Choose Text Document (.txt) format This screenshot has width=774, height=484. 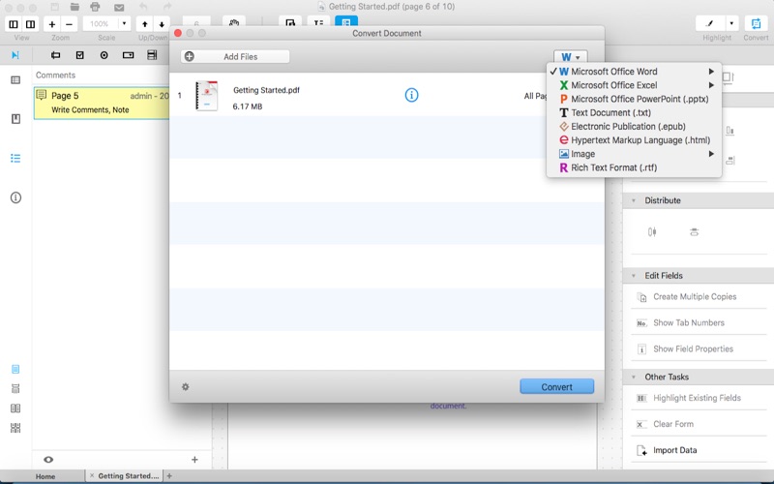tap(634, 113)
